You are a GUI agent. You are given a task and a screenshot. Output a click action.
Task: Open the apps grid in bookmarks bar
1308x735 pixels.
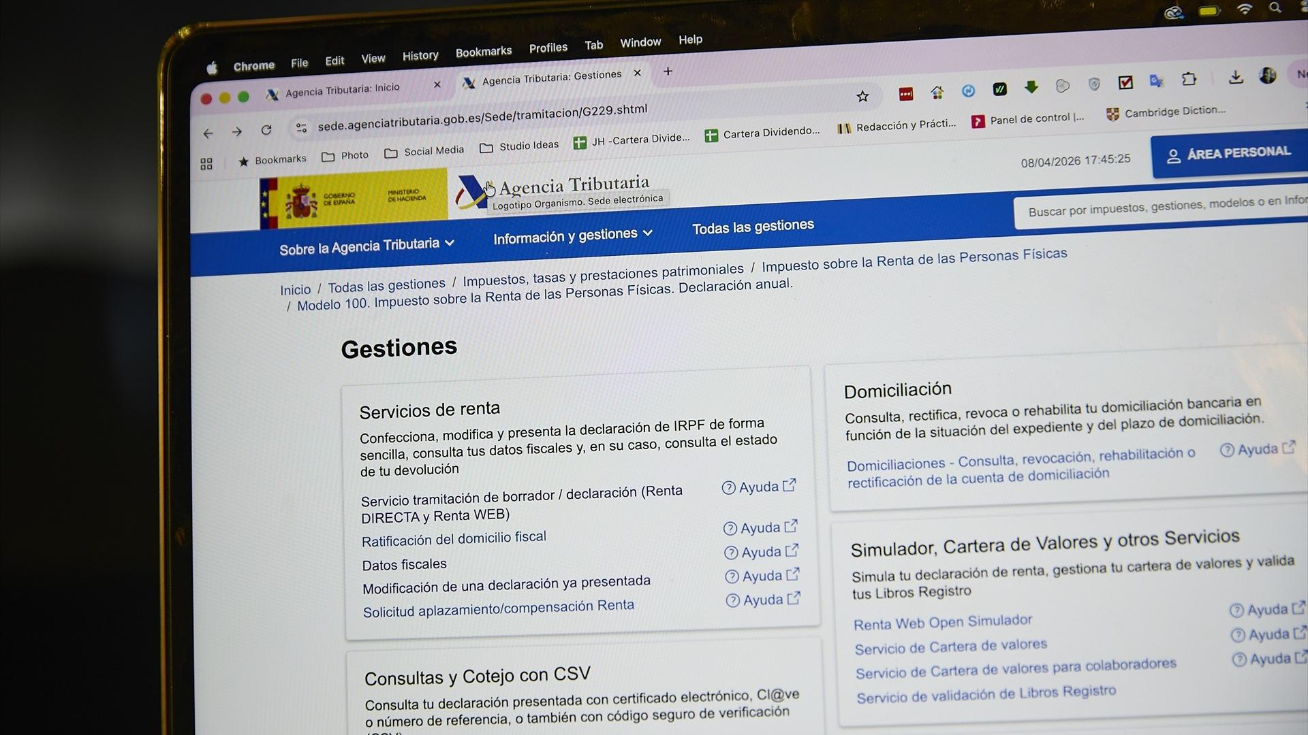206,164
